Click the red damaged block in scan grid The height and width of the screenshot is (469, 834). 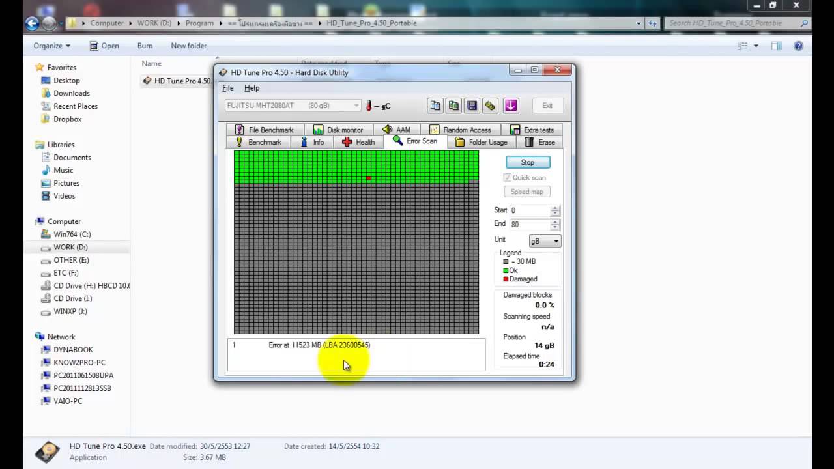point(369,178)
